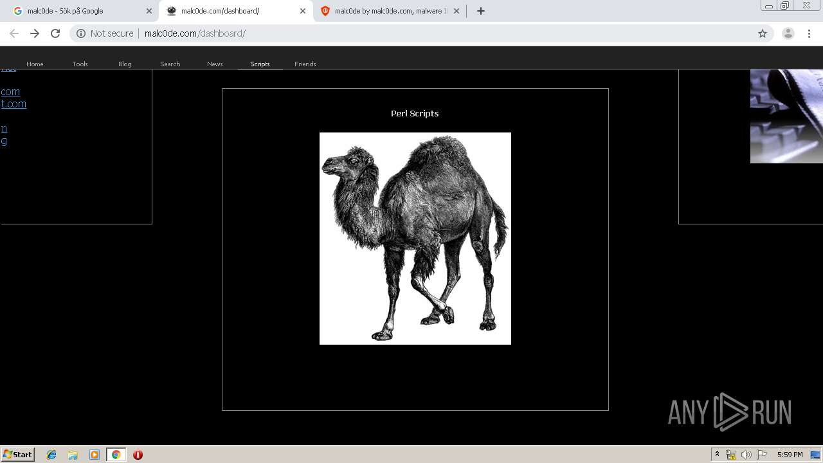Open the Friends navigation item
The image size is (823, 463).
tap(305, 64)
